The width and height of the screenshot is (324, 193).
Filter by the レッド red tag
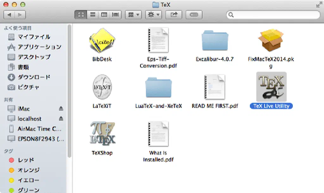(26, 160)
